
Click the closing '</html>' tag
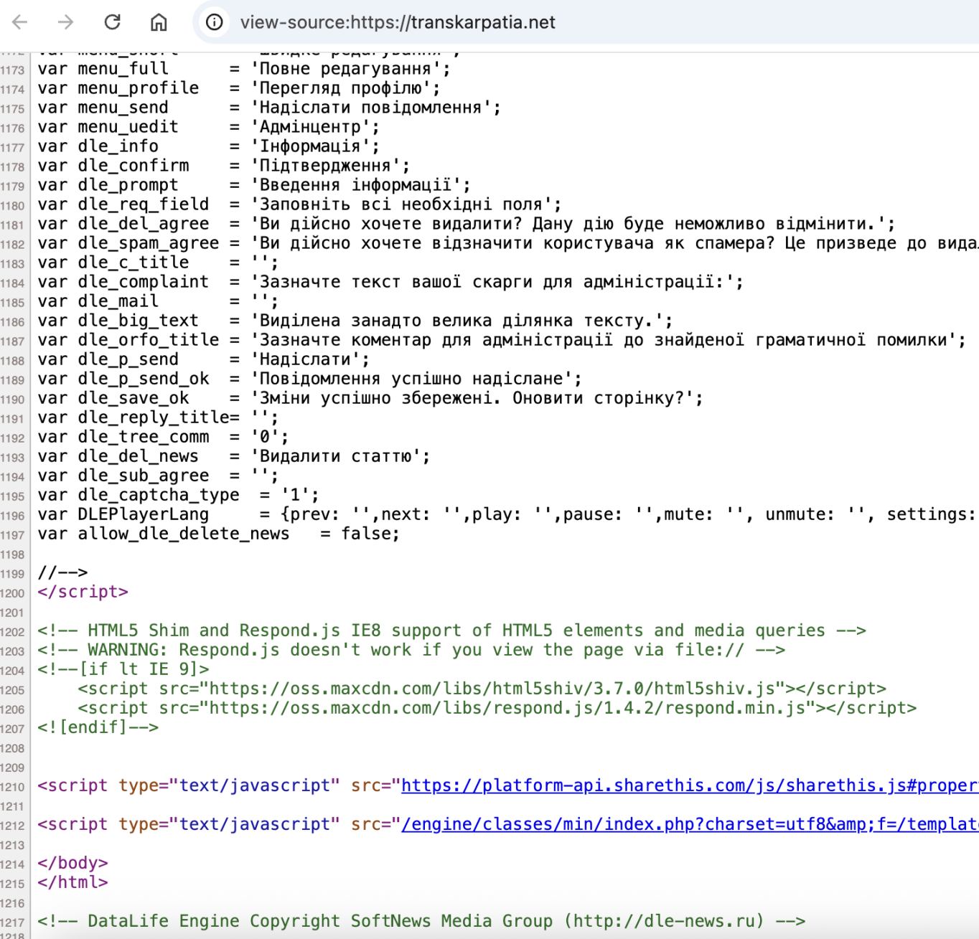click(x=73, y=882)
